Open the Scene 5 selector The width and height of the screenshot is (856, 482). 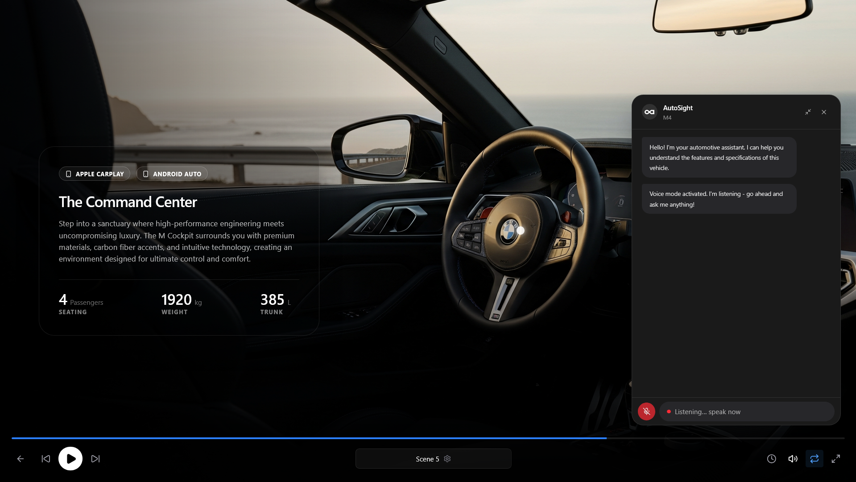(433, 459)
